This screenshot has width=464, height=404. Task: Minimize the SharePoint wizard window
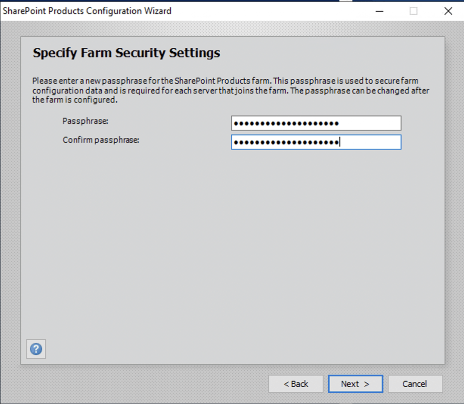(x=380, y=11)
